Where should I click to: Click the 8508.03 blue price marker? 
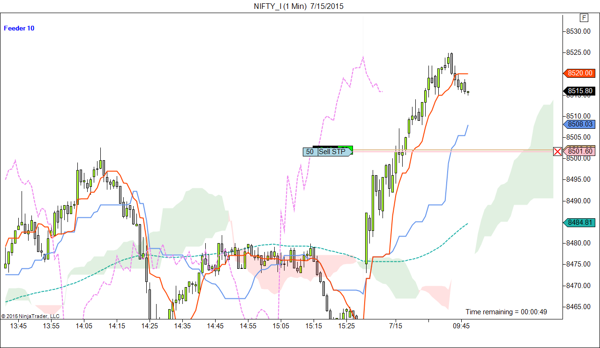pyautogui.click(x=579, y=124)
